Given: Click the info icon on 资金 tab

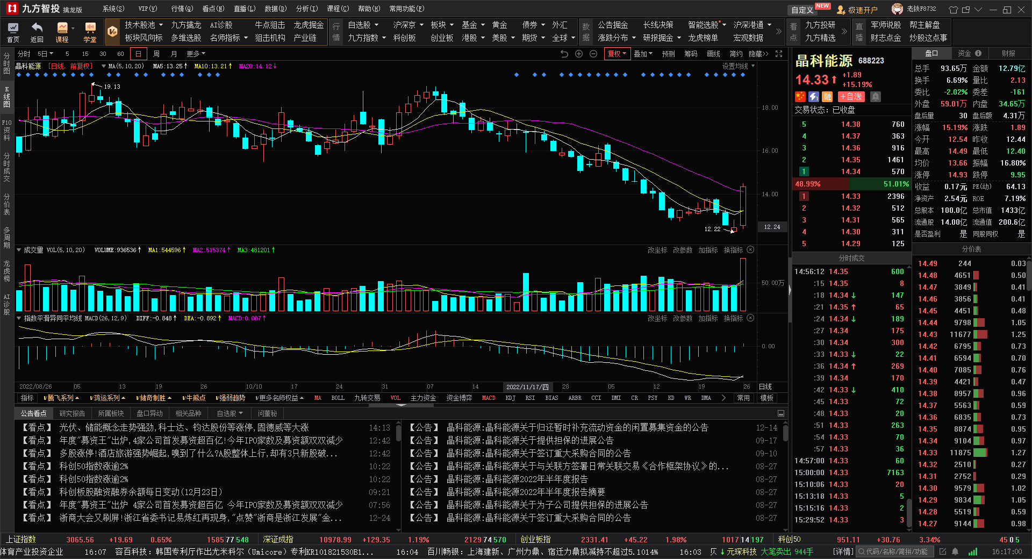Looking at the screenshot, I should pos(978,53).
